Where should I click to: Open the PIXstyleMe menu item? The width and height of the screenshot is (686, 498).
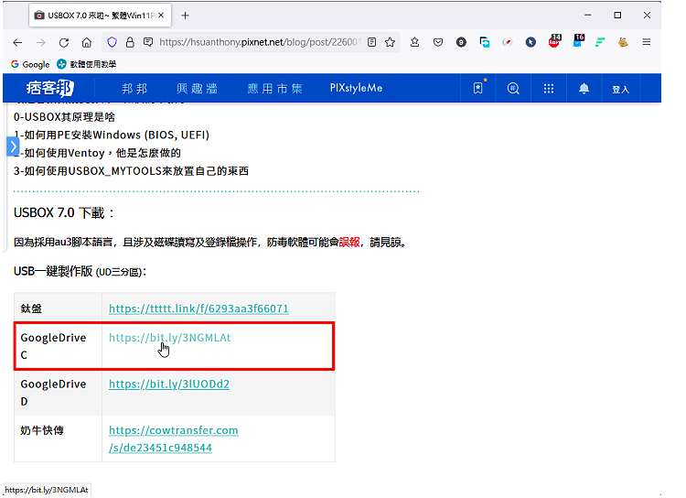pyautogui.click(x=356, y=88)
